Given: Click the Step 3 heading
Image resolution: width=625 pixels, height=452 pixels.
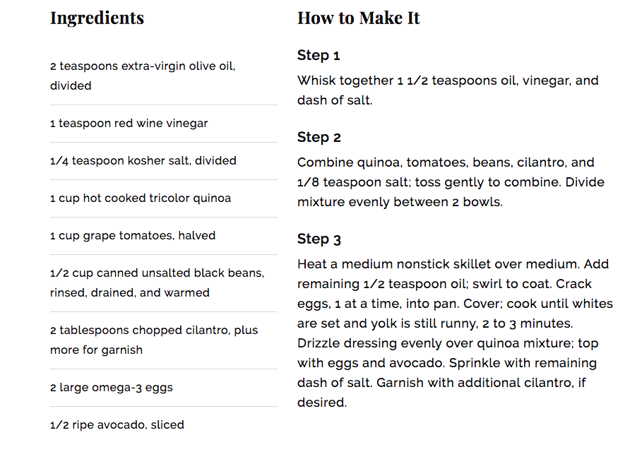Looking at the screenshot, I should [319, 239].
